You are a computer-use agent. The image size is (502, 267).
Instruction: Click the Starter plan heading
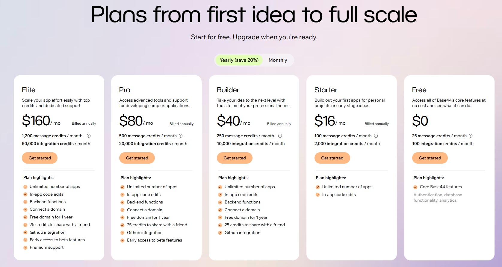326,90
